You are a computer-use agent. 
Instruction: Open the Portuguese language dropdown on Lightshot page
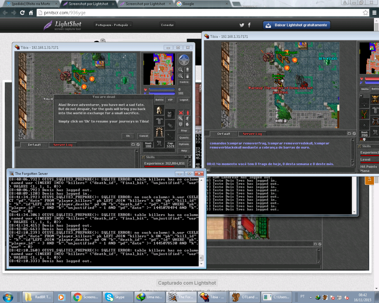click(x=113, y=25)
